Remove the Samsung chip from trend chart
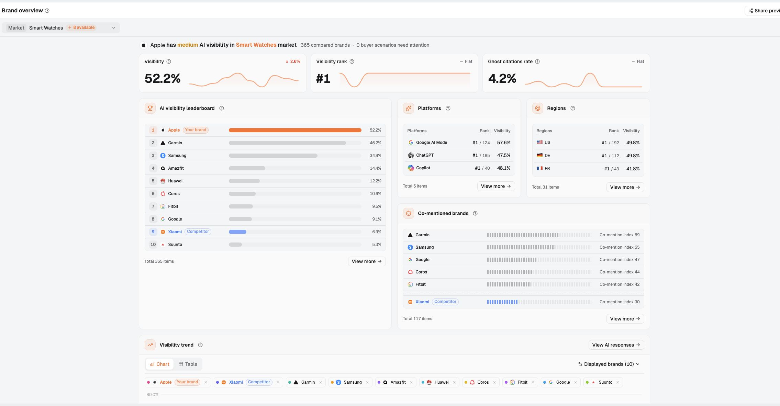Screen dimensions: 780x406 (367, 382)
